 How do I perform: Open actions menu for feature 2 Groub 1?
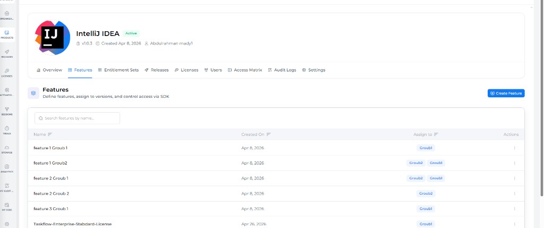(514, 178)
